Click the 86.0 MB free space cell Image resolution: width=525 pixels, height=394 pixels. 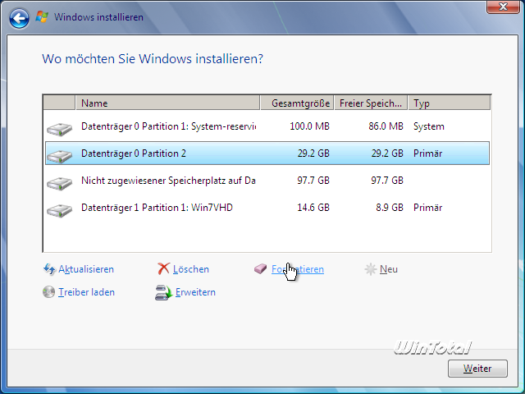(x=386, y=126)
